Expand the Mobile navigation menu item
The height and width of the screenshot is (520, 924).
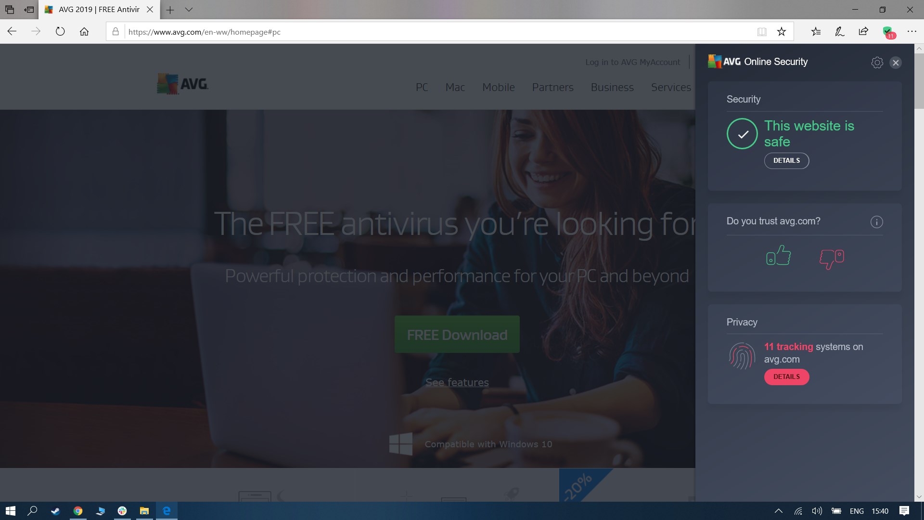(x=498, y=87)
